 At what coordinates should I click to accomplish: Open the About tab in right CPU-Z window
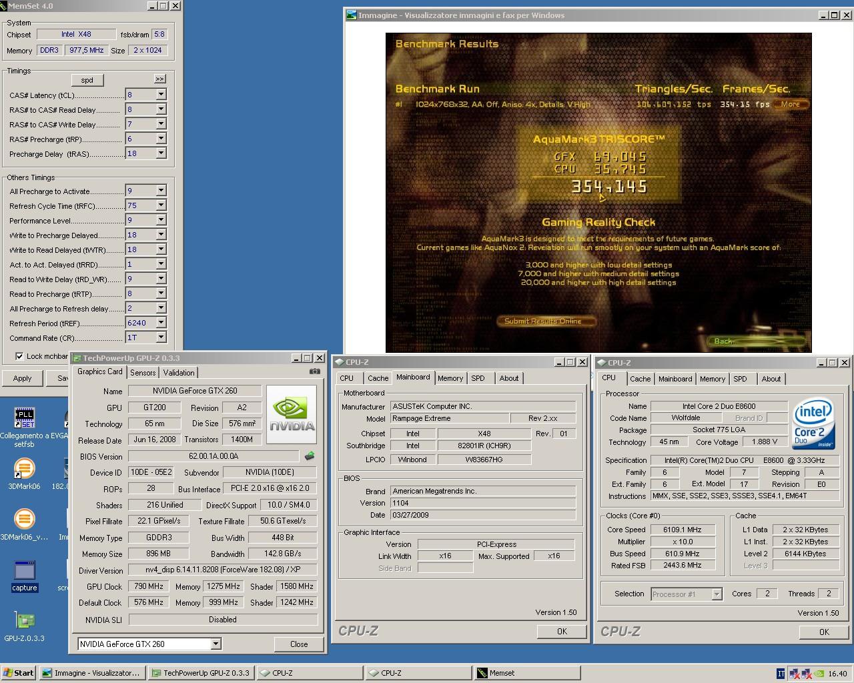point(771,379)
